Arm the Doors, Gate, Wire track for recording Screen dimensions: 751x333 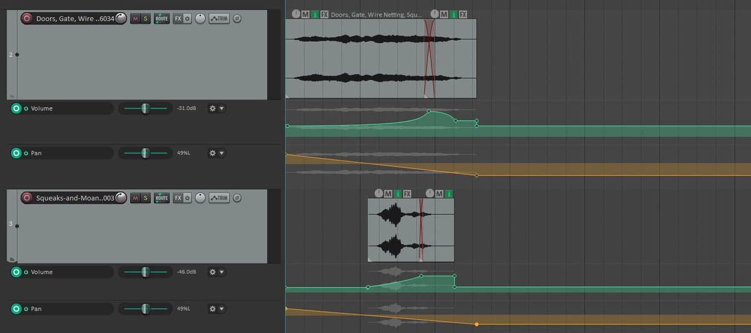coord(27,19)
